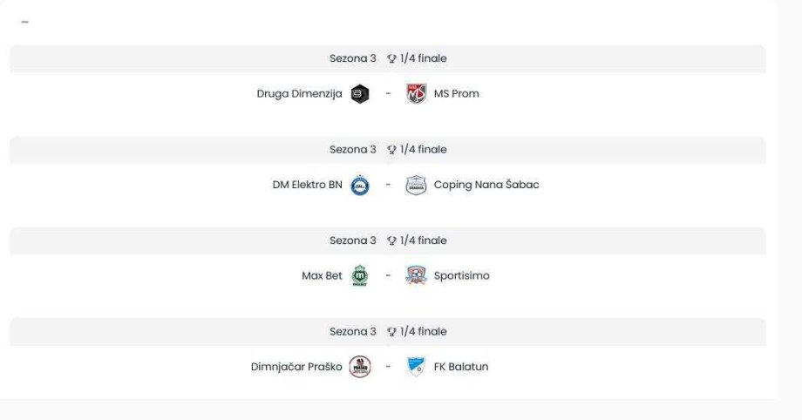Screen dimensions: 802x420
Task: Open the Max Bet team link
Action: tap(322, 276)
